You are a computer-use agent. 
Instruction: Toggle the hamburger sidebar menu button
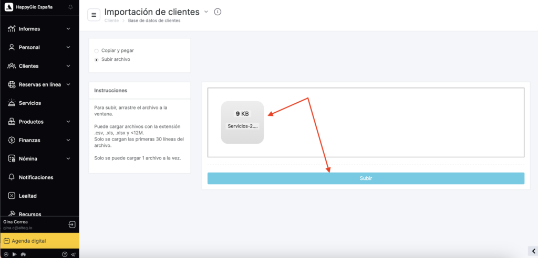pyautogui.click(x=94, y=15)
